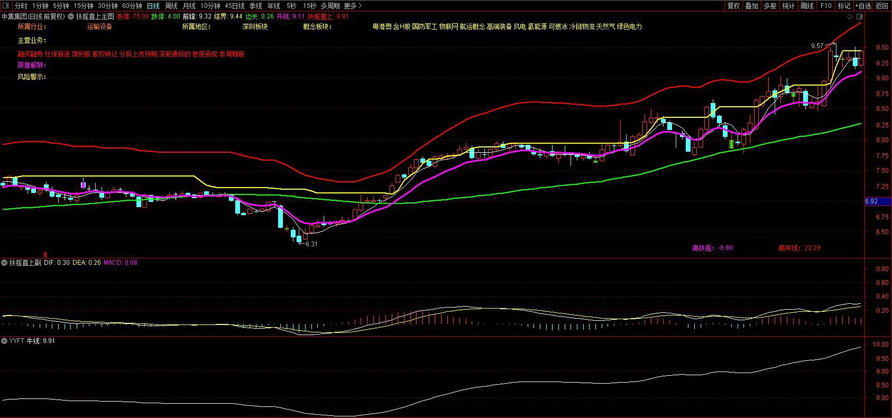Click the 深圳板块 region label
Screen dimensions: 892x418
pos(255,26)
